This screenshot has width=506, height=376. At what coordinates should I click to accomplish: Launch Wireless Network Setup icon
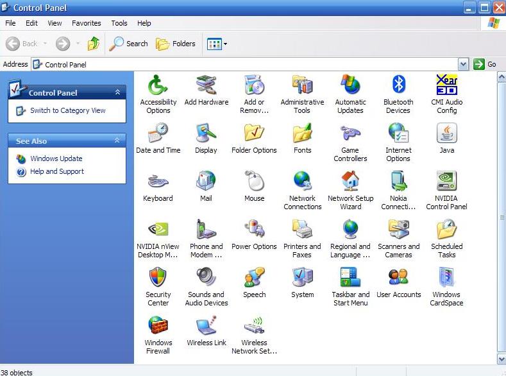click(x=255, y=325)
